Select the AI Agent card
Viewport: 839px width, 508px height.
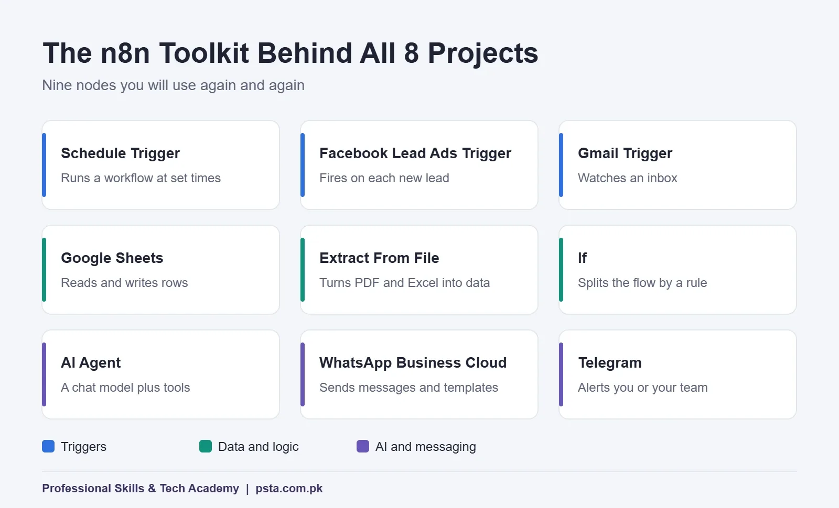[160, 374]
